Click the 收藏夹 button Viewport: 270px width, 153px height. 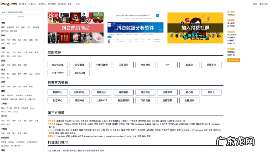[x=189, y=65]
